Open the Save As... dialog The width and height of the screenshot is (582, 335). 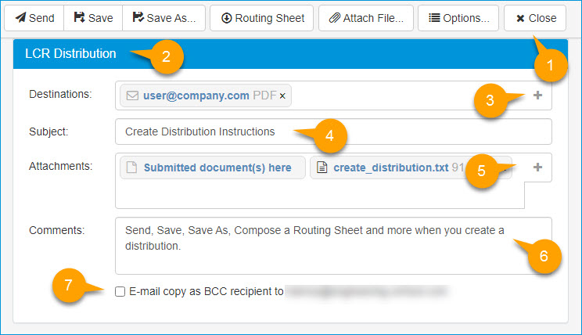(164, 18)
